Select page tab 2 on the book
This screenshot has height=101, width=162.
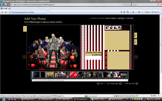point(136,35)
